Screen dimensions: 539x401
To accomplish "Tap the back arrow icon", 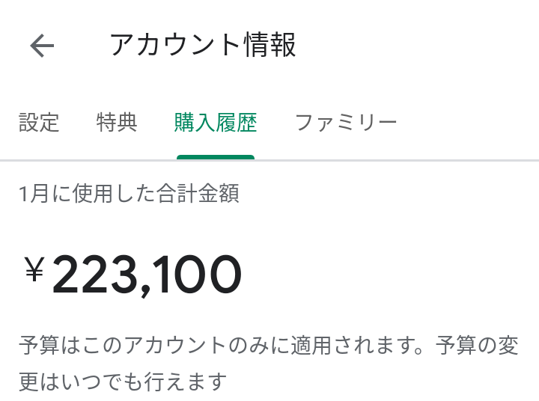I will coord(42,46).
